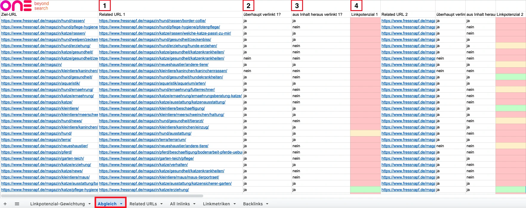Open the kleintiere/beschaeftigung/ Related URL link
This screenshot has height=208, width=526.
(x=152, y=108)
